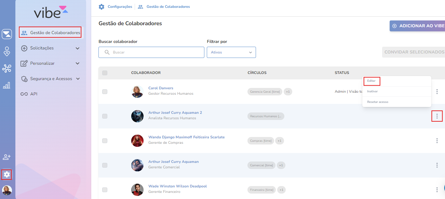Click the STATUS column header
Screen dimensions: 445x199
(x=342, y=73)
